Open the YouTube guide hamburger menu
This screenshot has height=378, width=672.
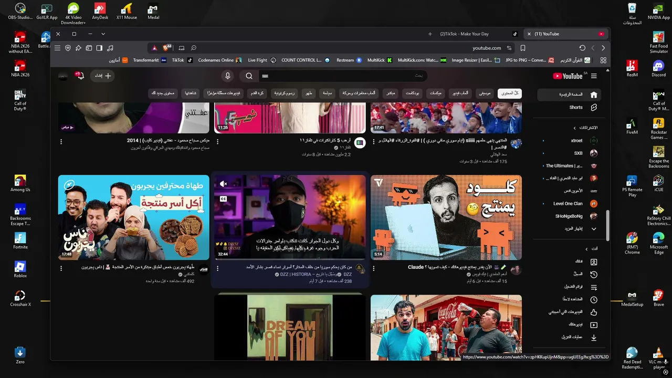pos(594,76)
